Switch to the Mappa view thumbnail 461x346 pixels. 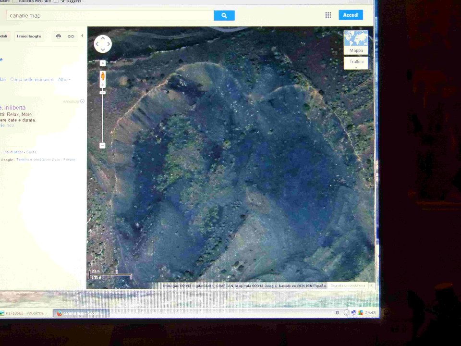pyautogui.click(x=356, y=42)
